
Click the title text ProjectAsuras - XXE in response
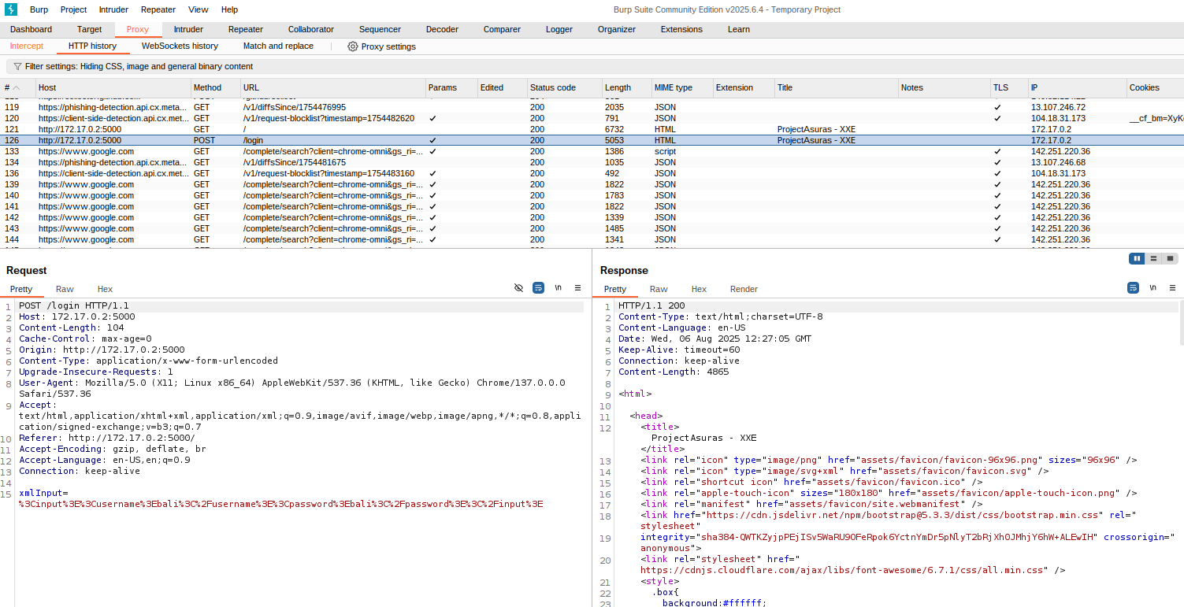pos(704,438)
